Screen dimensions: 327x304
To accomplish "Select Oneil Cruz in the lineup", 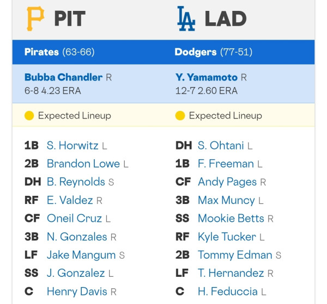I will click(74, 218).
